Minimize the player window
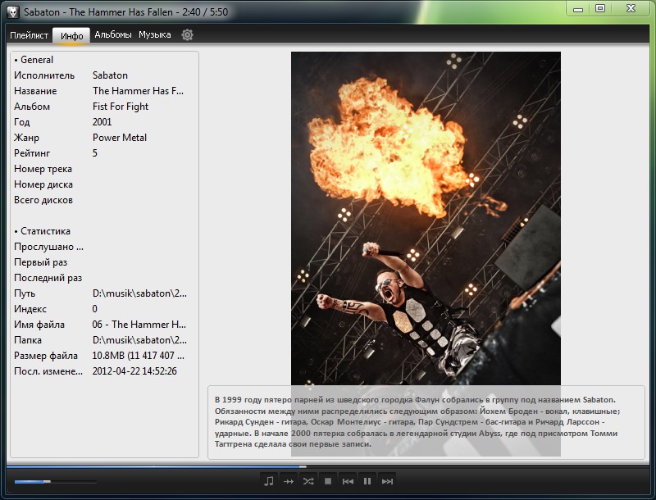 tap(578, 9)
